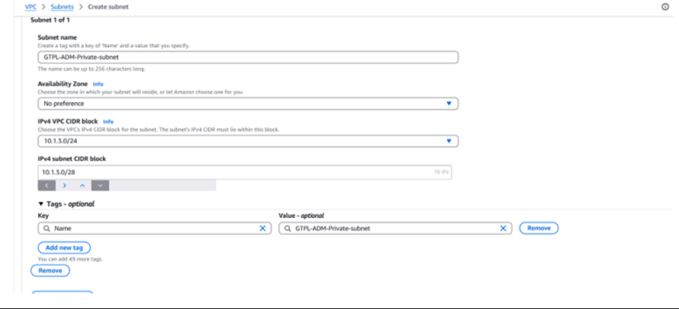Click the Remove subnet button below tags

[50, 270]
